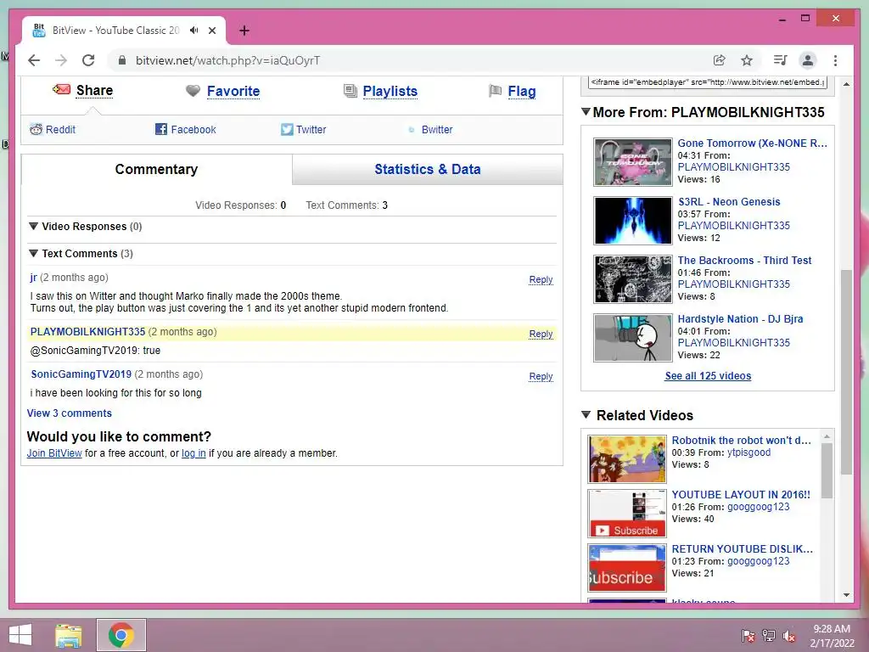Click the network tray icon
The width and height of the screenshot is (869, 652).
pos(769,635)
